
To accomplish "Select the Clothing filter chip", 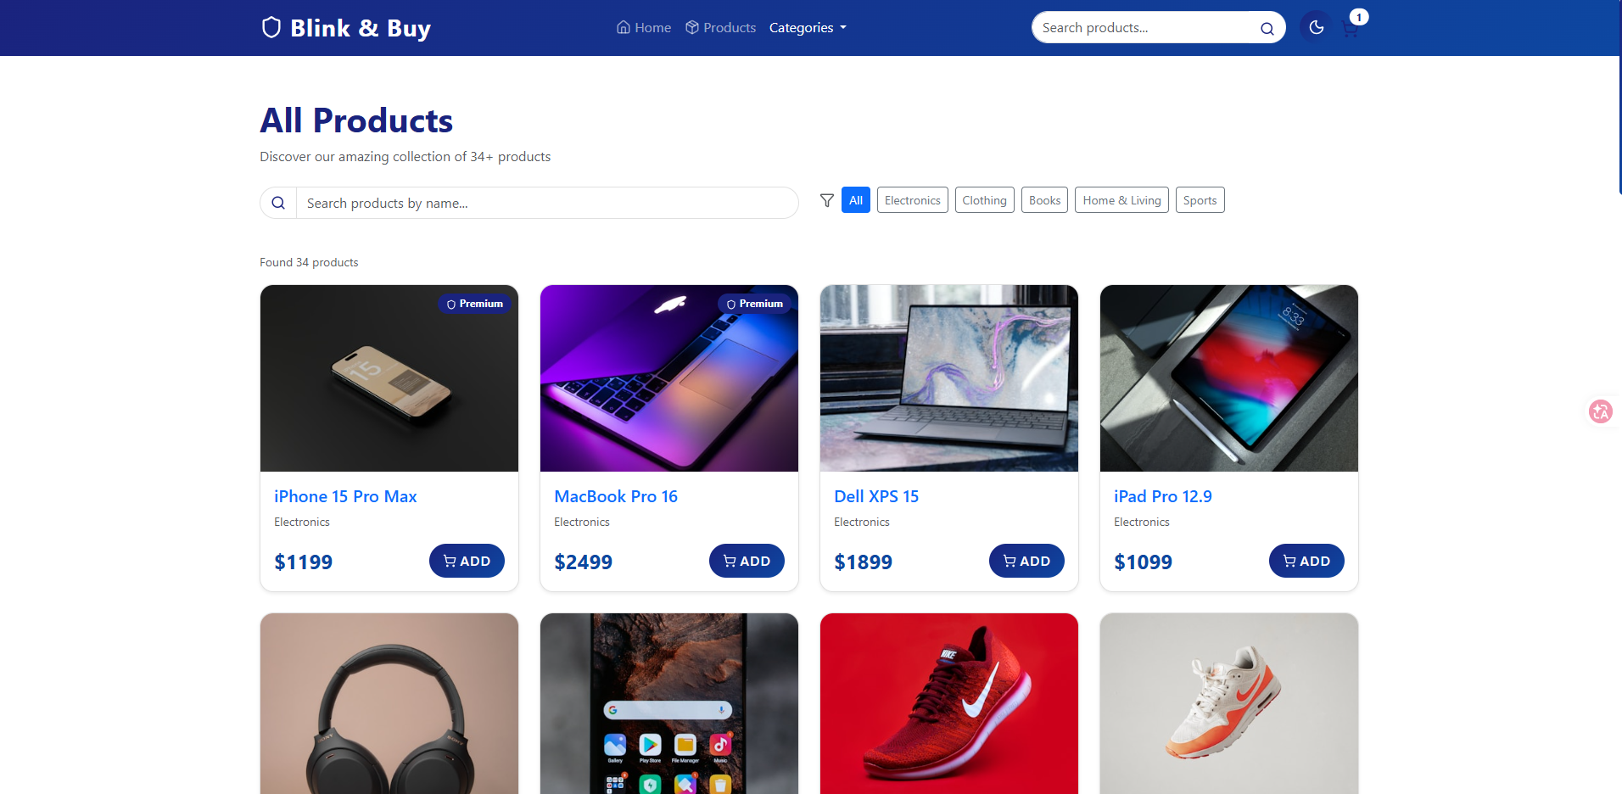I will click(984, 200).
